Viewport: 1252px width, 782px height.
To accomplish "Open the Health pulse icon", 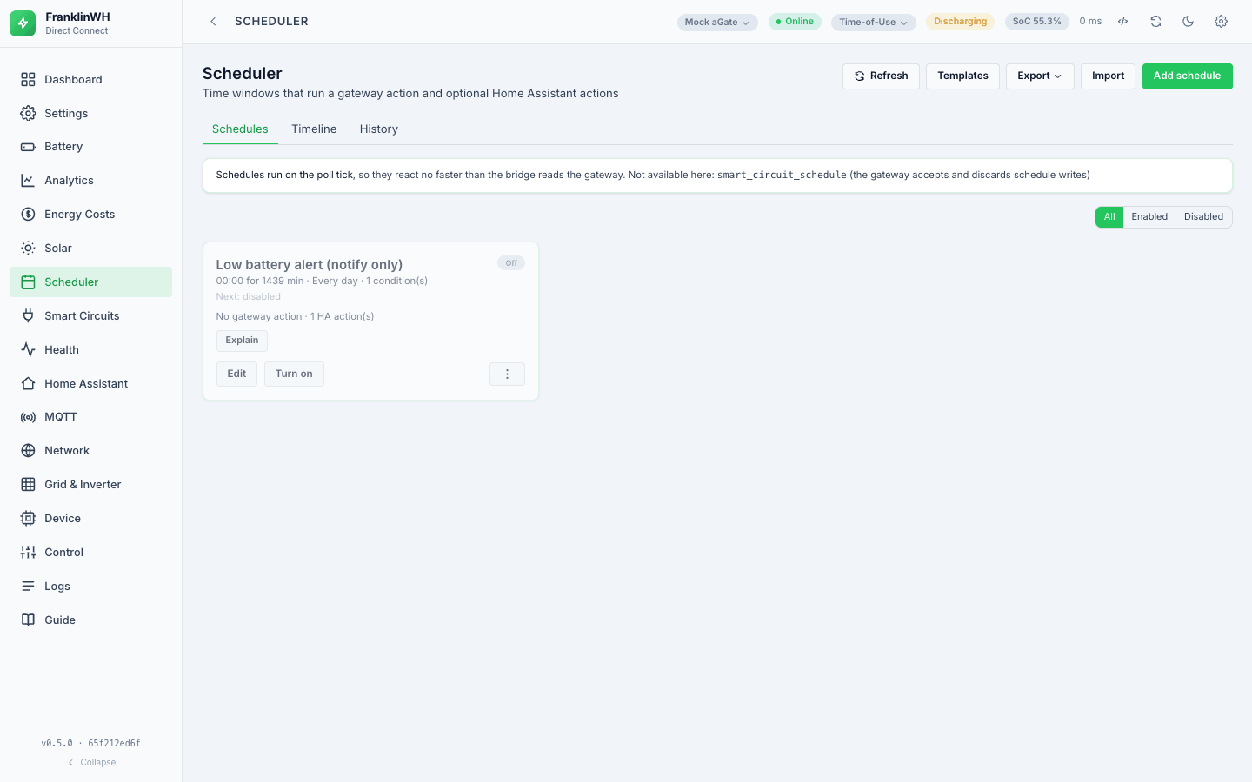I will tap(28, 350).
